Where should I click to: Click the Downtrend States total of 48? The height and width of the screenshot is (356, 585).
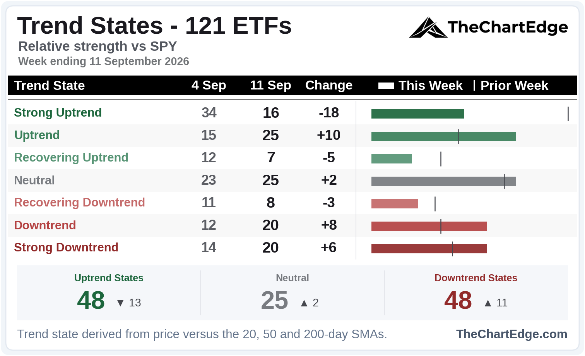(458, 300)
